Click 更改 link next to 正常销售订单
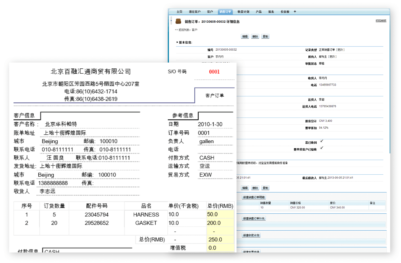 coord(340,50)
